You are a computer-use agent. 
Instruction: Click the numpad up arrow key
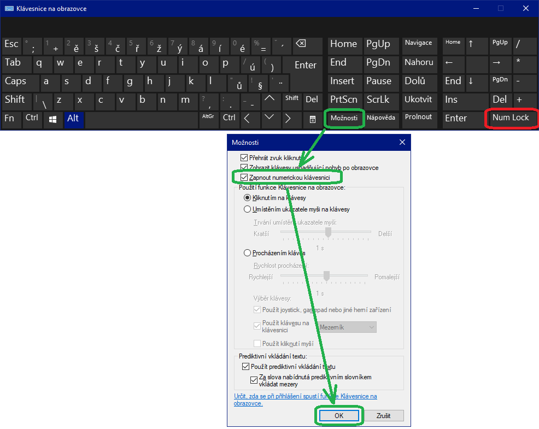point(477,46)
